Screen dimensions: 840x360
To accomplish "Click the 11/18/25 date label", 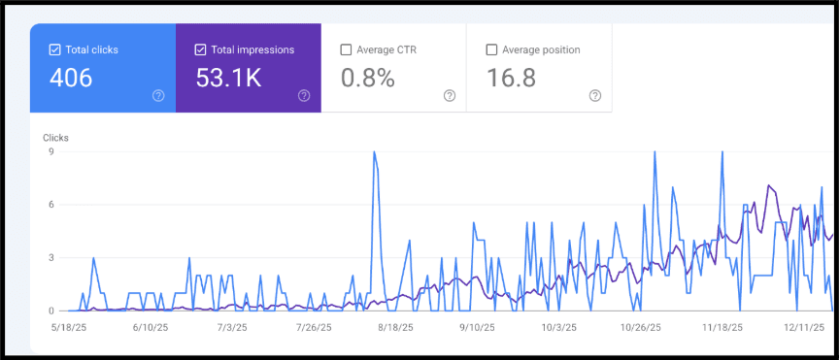I will (x=722, y=327).
